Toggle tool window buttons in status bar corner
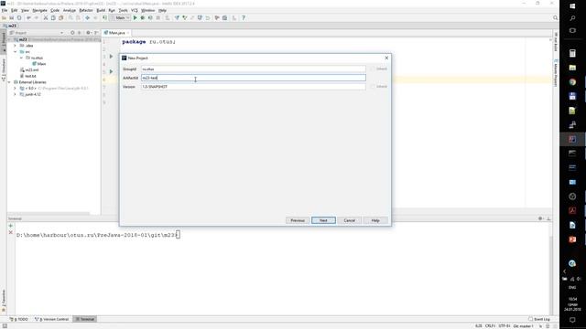Screen dimensions: 586x329 pyautogui.click(x=5, y=326)
